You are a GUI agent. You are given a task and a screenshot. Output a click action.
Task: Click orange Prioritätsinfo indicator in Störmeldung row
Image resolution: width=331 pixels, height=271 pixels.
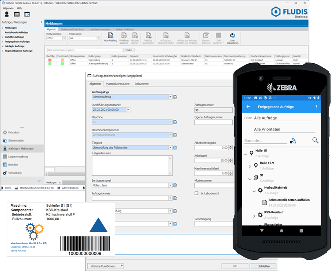[x=62, y=60]
